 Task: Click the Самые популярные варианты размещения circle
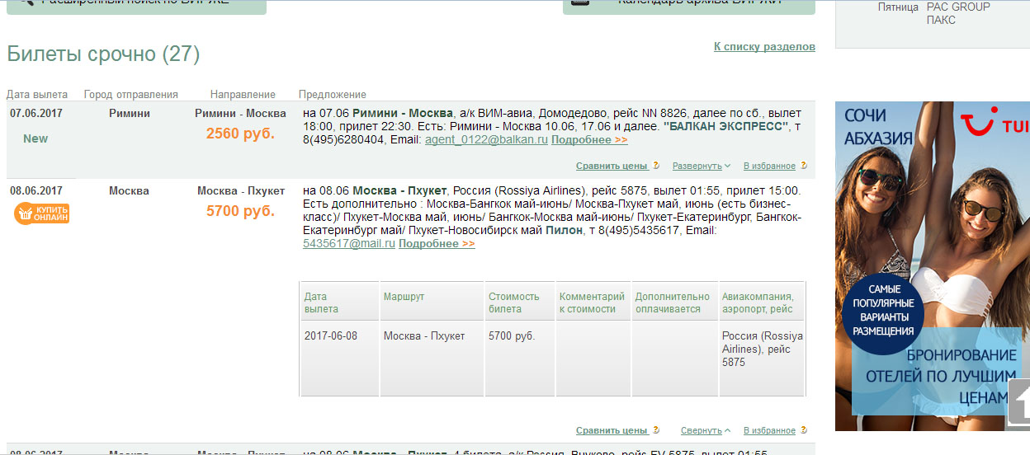pyautogui.click(x=884, y=315)
